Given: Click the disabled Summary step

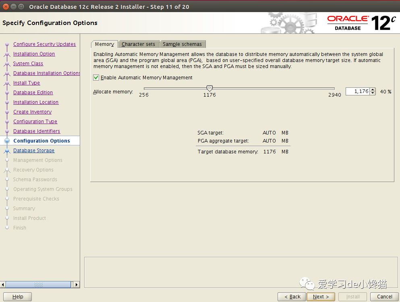Looking at the screenshot, I should click(24, 209).
